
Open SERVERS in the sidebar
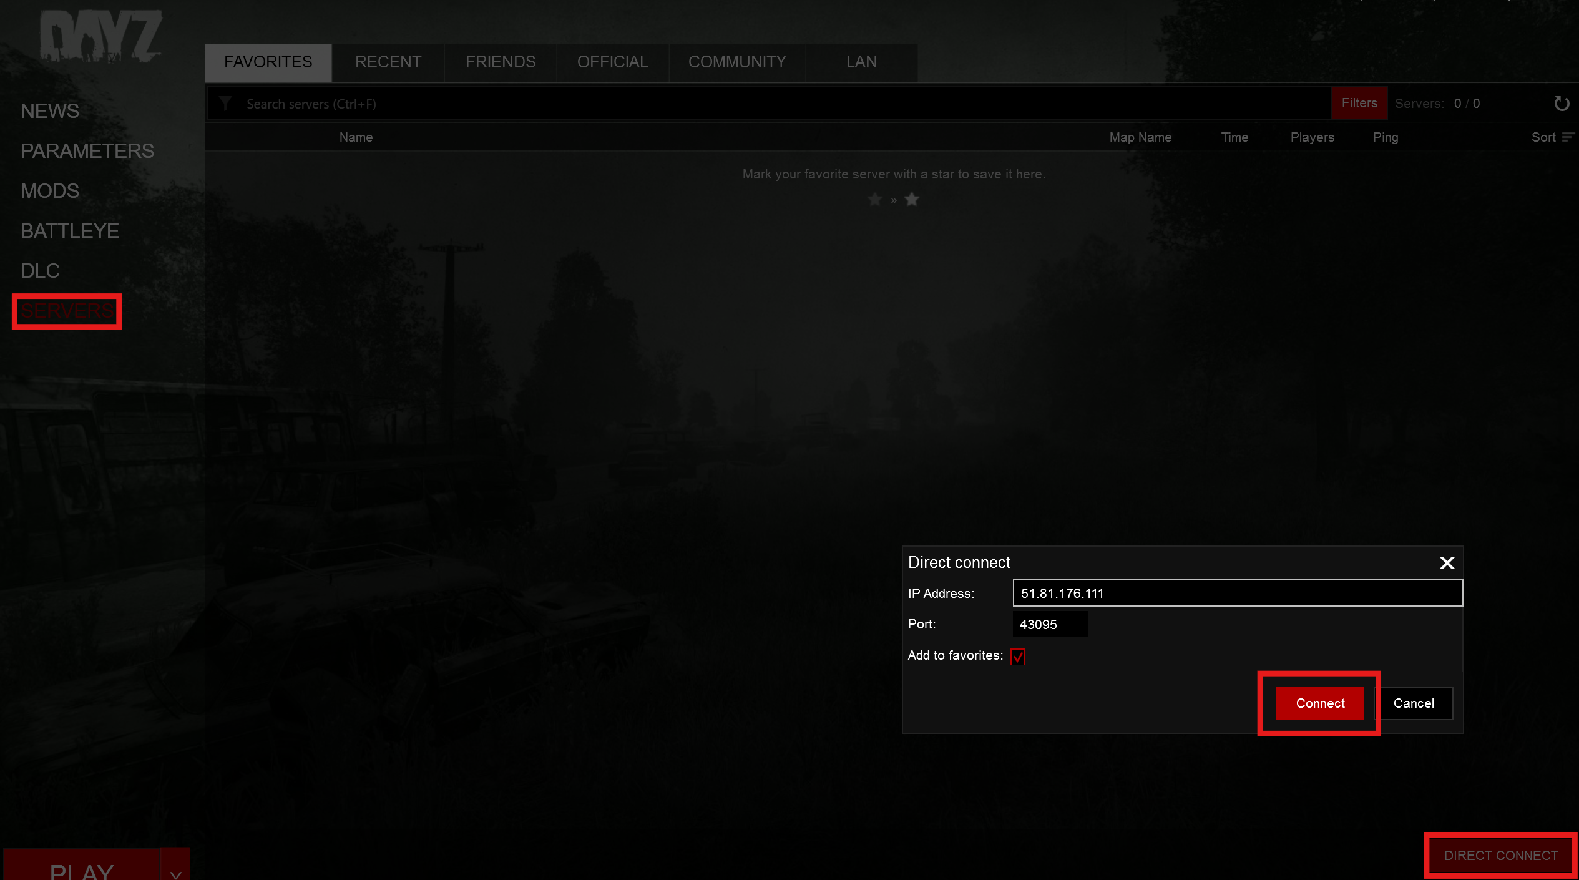66,311
